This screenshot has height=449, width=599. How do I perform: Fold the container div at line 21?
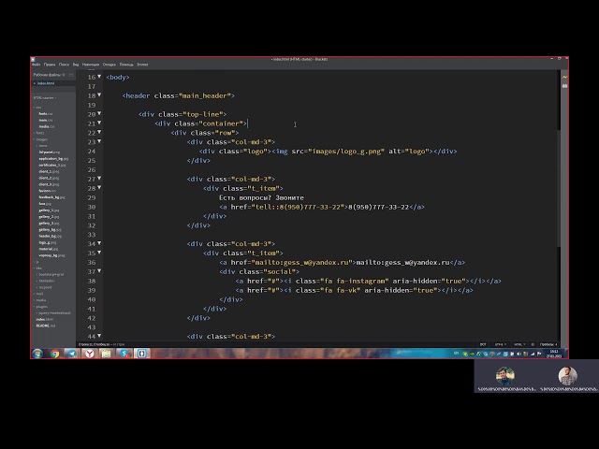pyautogui.click(x=99, y=123)
